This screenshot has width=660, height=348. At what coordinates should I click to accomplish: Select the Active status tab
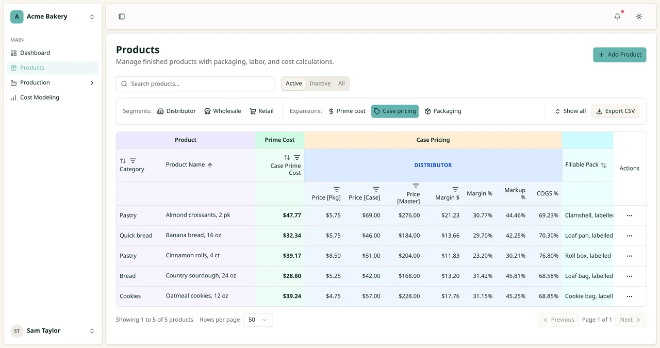294,84
